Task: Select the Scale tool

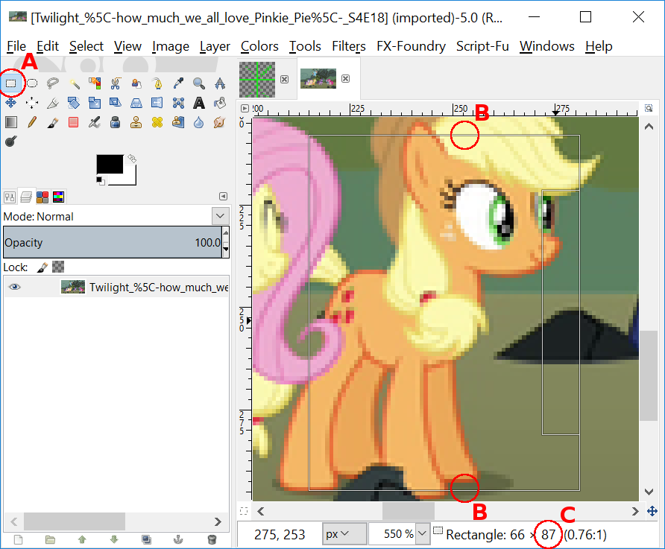Action: pos(95,103)
